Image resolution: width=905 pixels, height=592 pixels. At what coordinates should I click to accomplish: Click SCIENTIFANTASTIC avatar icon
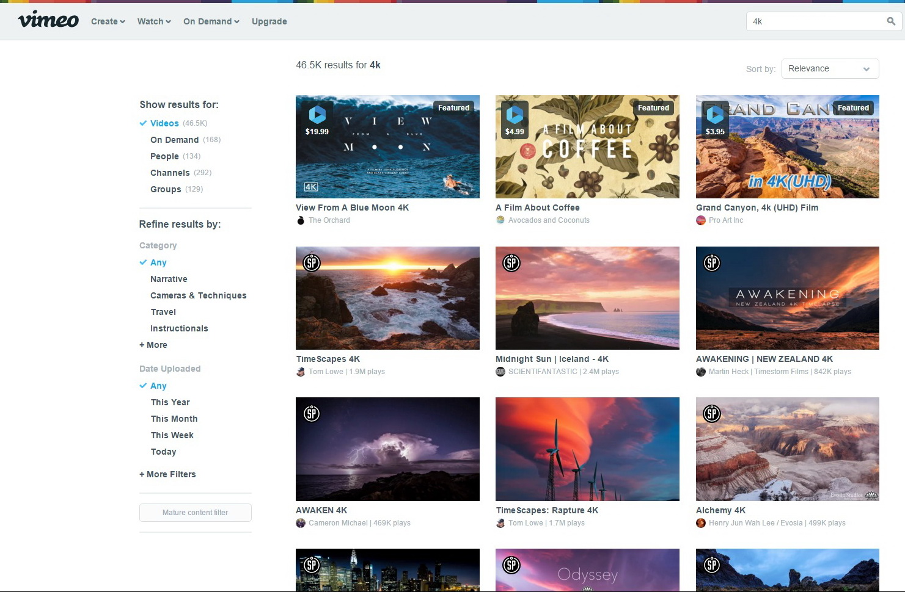pos(500,372)
